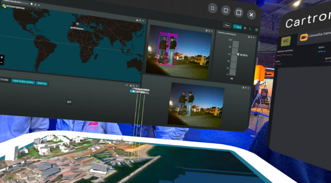Select the VC badge in the Cartron window
The image size is (331, 183).
[x=286, y=41]
